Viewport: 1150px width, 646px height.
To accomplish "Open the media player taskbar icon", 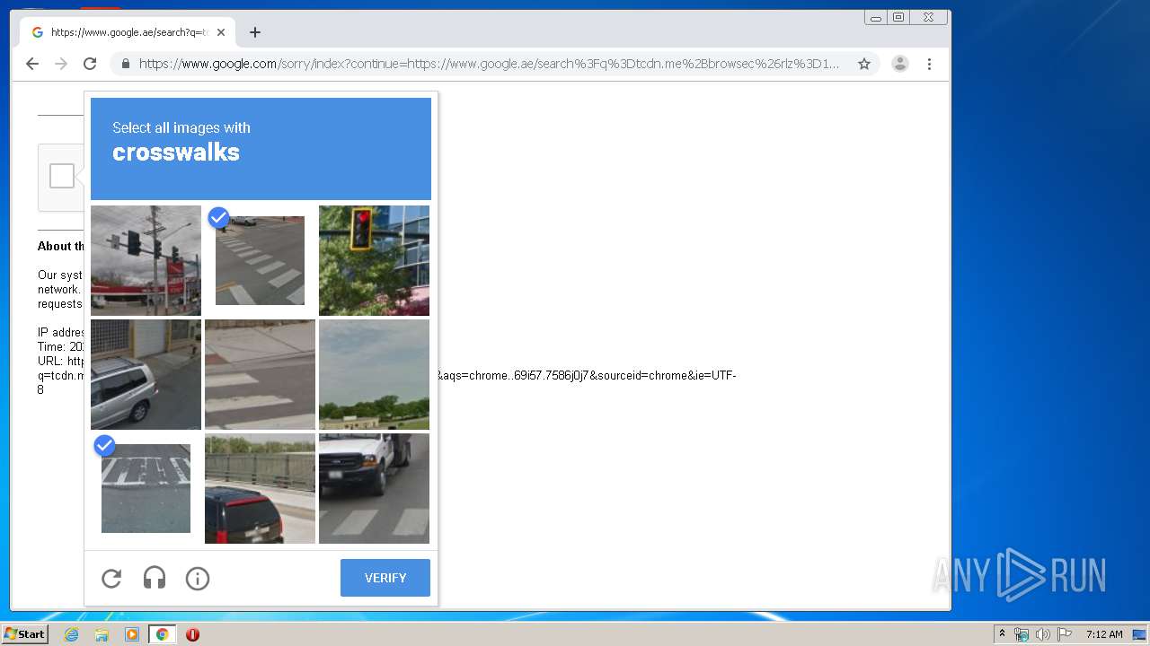I will coord(132,634).
